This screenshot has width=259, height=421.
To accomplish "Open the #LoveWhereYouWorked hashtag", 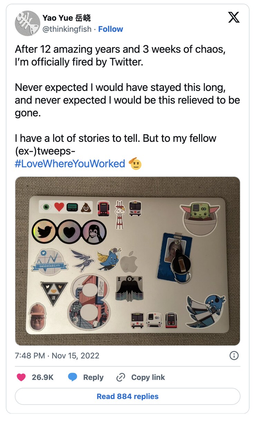I will tap(70, 163).
